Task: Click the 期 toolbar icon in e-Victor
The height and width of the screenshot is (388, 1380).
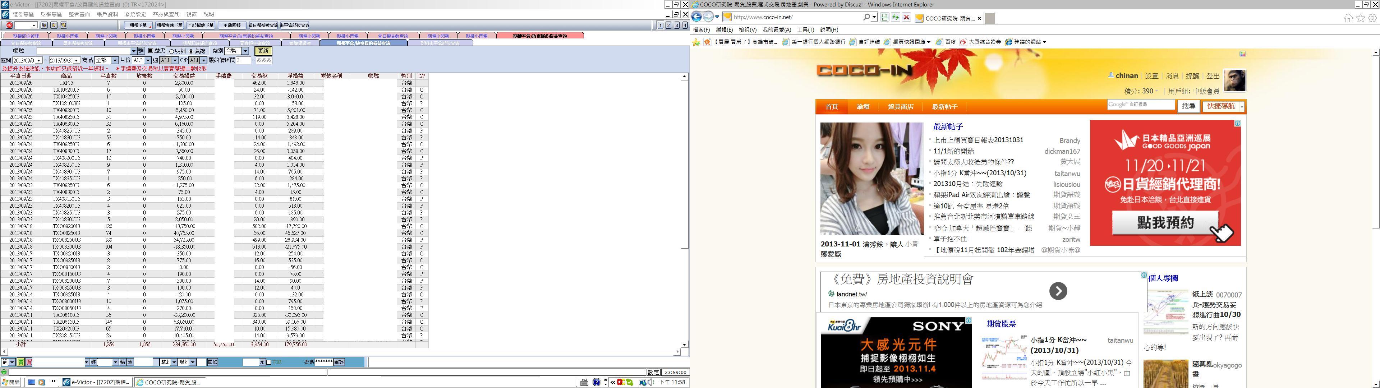Action: [54, 25]
